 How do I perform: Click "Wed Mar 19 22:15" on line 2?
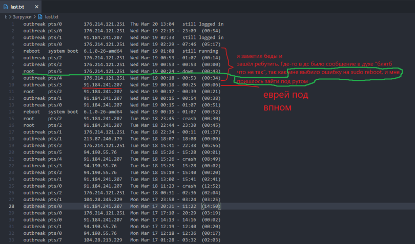coord(152,31)
